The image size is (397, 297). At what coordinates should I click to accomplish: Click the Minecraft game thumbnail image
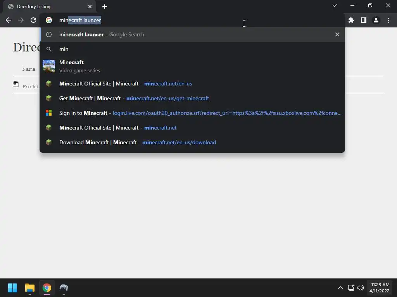(49, 66)
